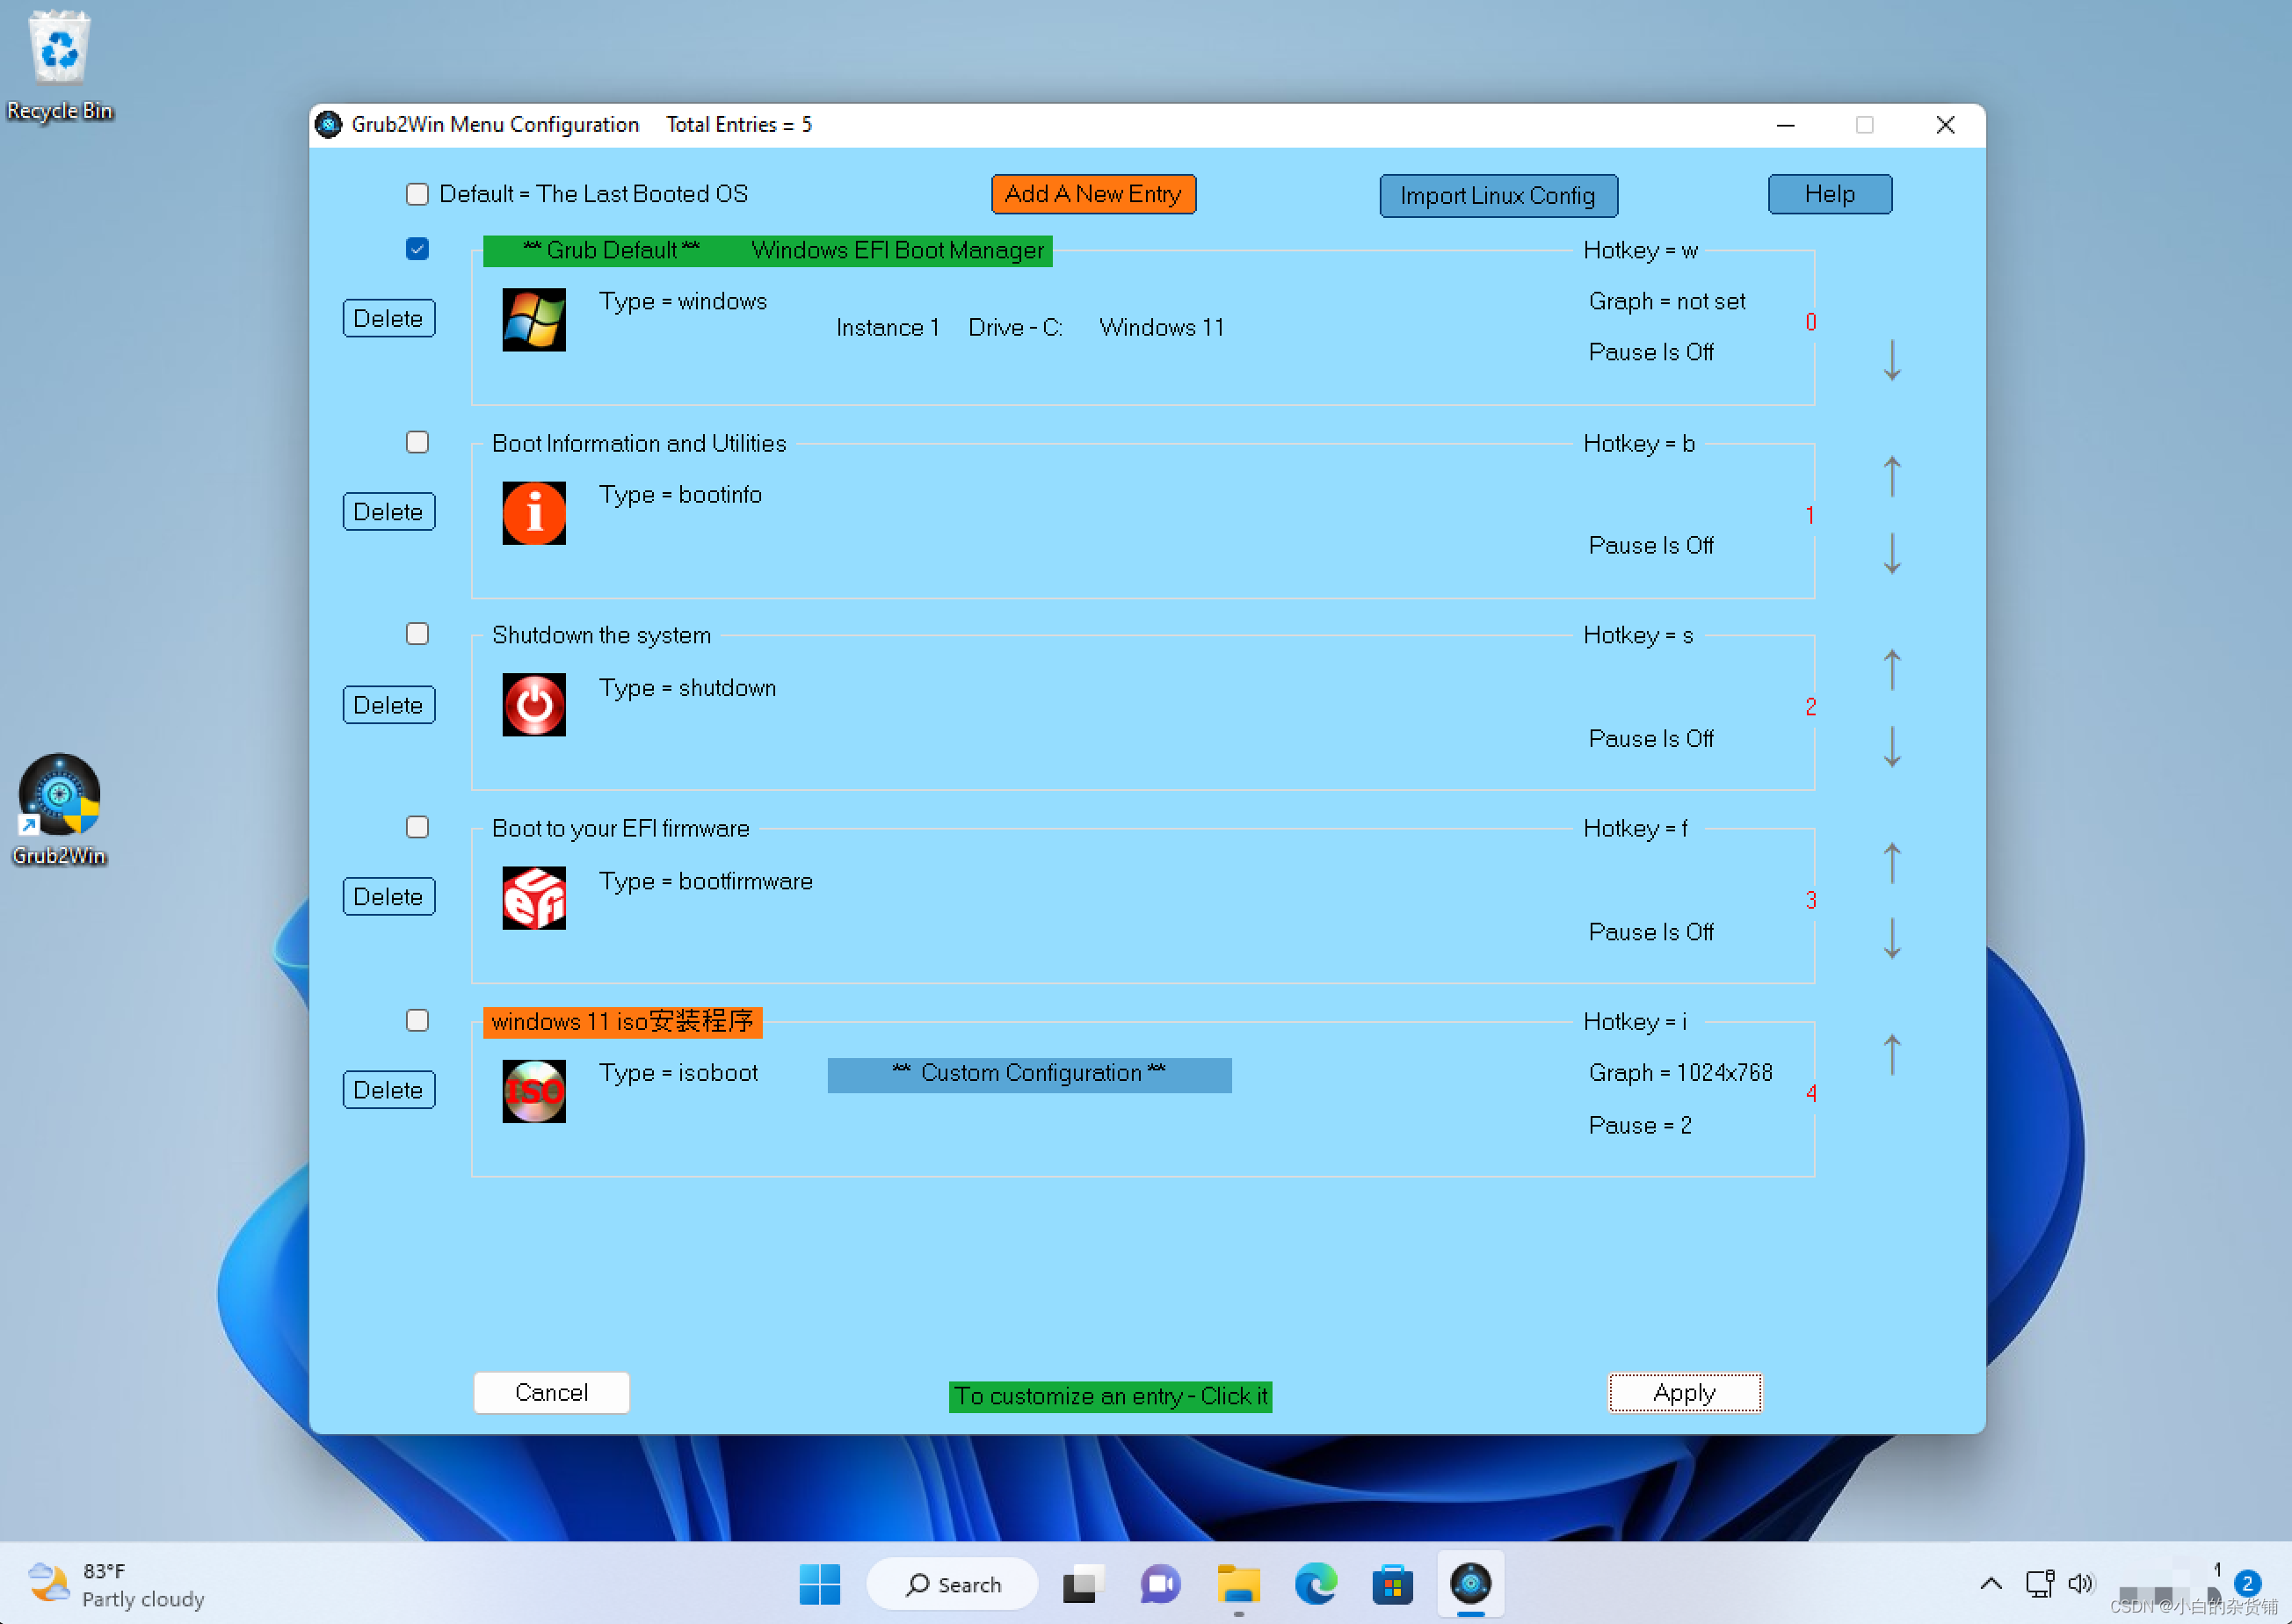Open the Recycle Bin desktop icon

(59, 65)
